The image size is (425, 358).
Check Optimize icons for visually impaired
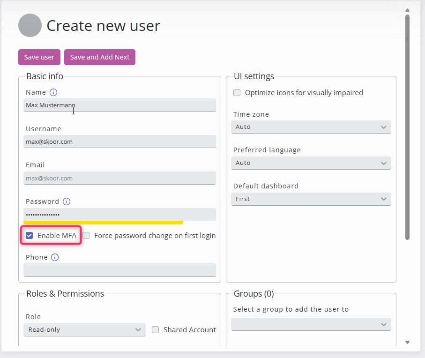[x=237, y=93]
